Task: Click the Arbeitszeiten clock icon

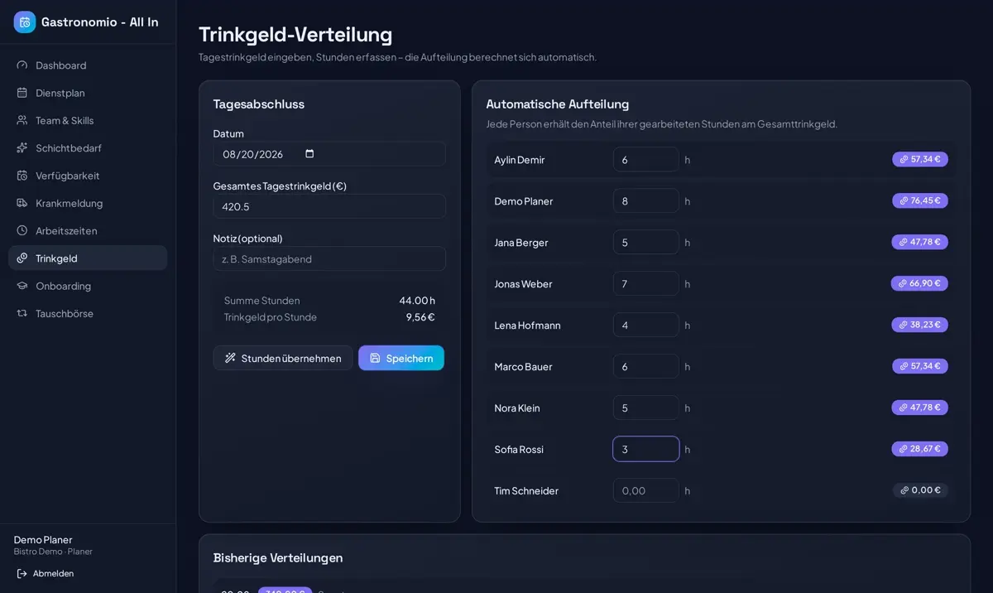Action: [22, 230]
